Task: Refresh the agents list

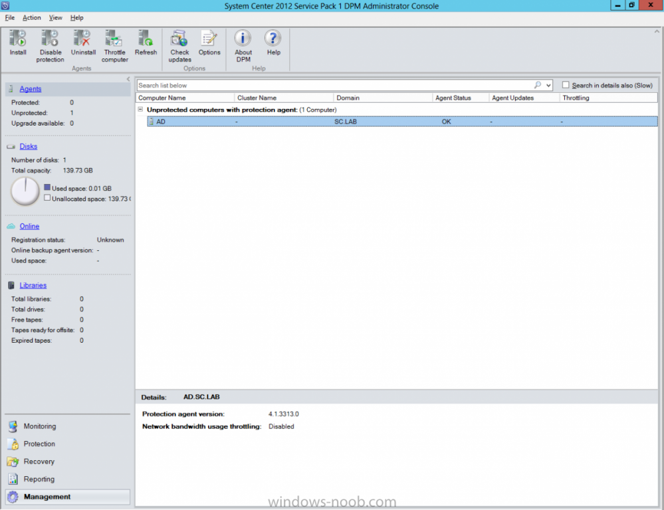Action: click(146, 38)
